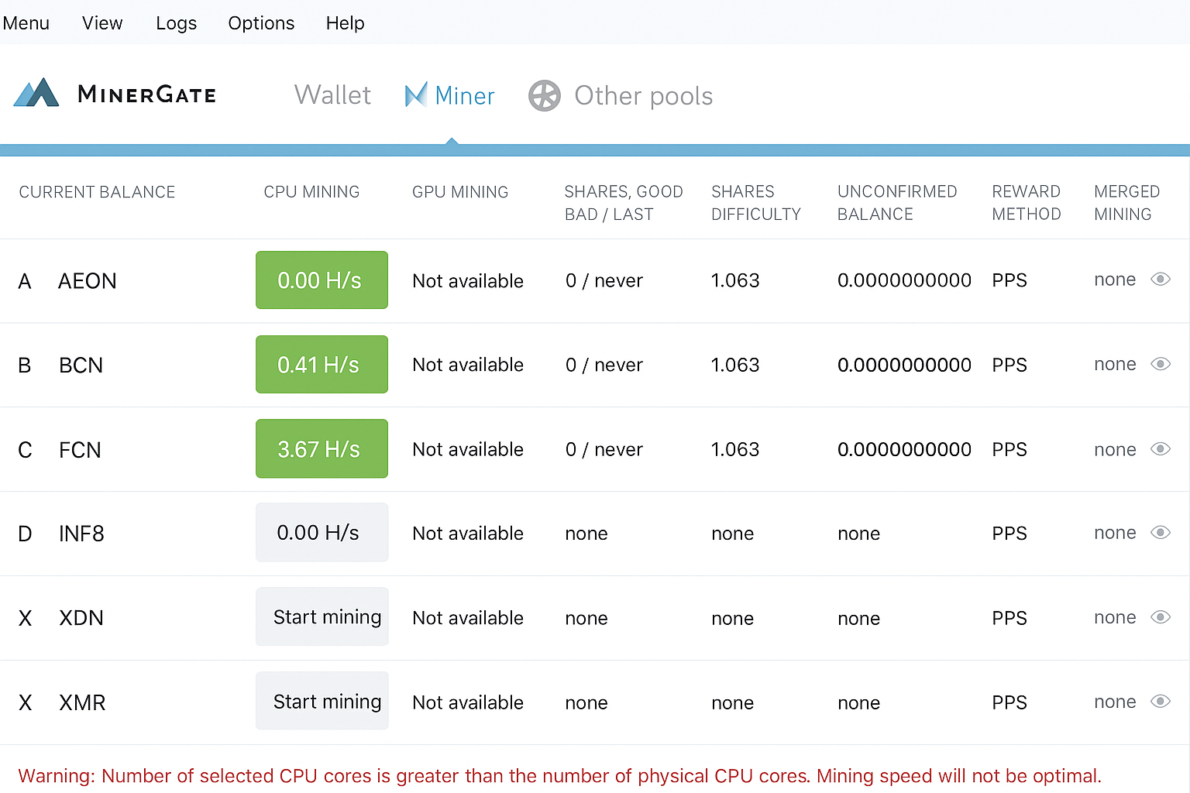Click FCN's 3.67 H/s CPU mining button
1190x793 pixels.
pyautogui.click(x=322, y=448)
